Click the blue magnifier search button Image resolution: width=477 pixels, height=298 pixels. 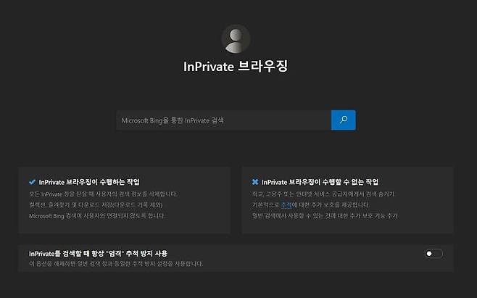(x=343, y=120)
